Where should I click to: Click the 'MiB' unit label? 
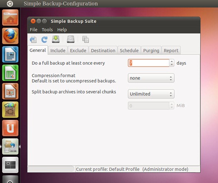[x=181, y=105]
